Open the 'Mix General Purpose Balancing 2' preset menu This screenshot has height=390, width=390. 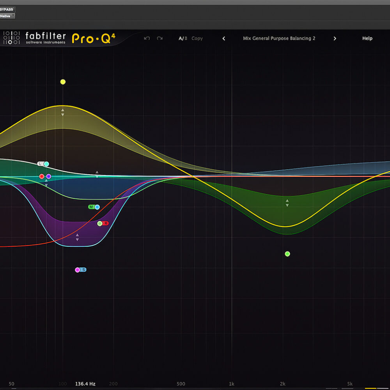(279, 38)
